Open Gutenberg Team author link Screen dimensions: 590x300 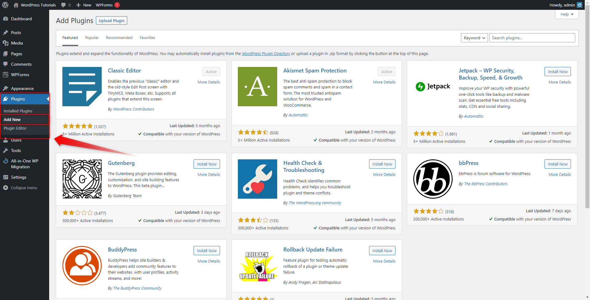coord(127,196)
